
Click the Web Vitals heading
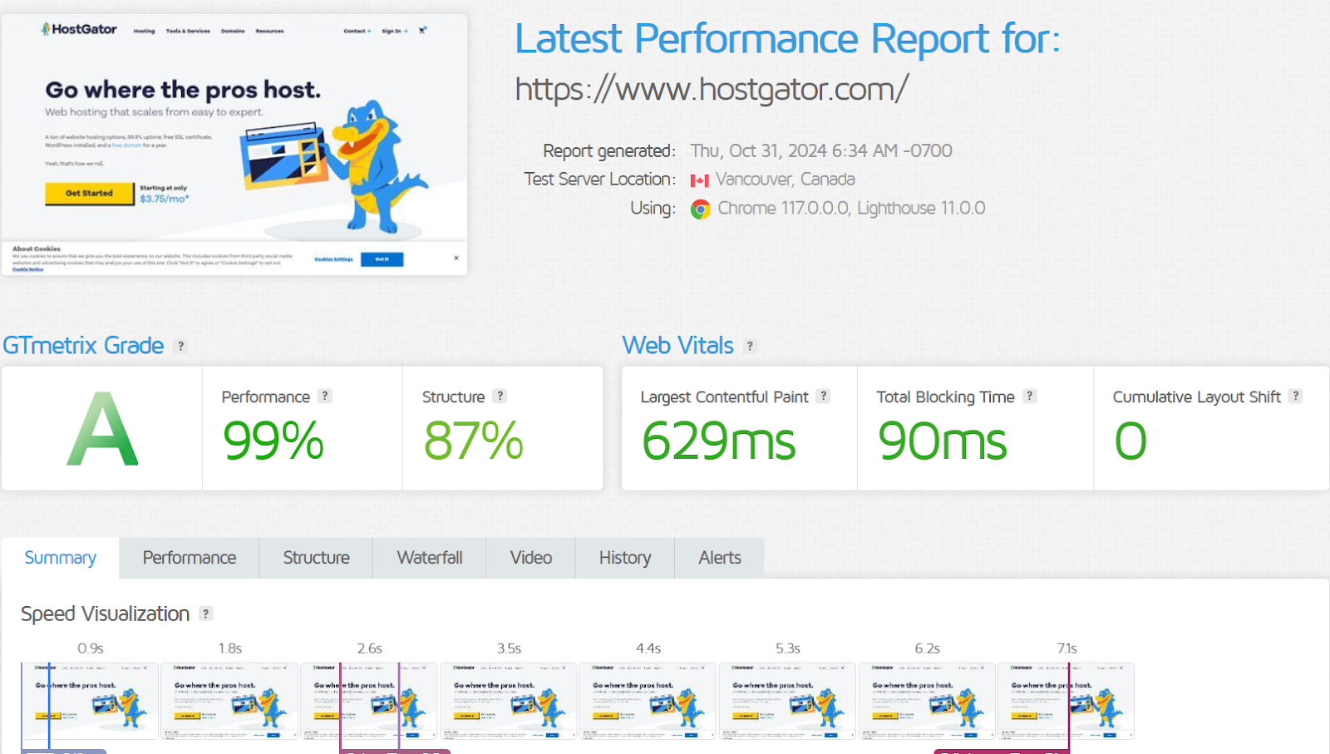pos(678,346)
